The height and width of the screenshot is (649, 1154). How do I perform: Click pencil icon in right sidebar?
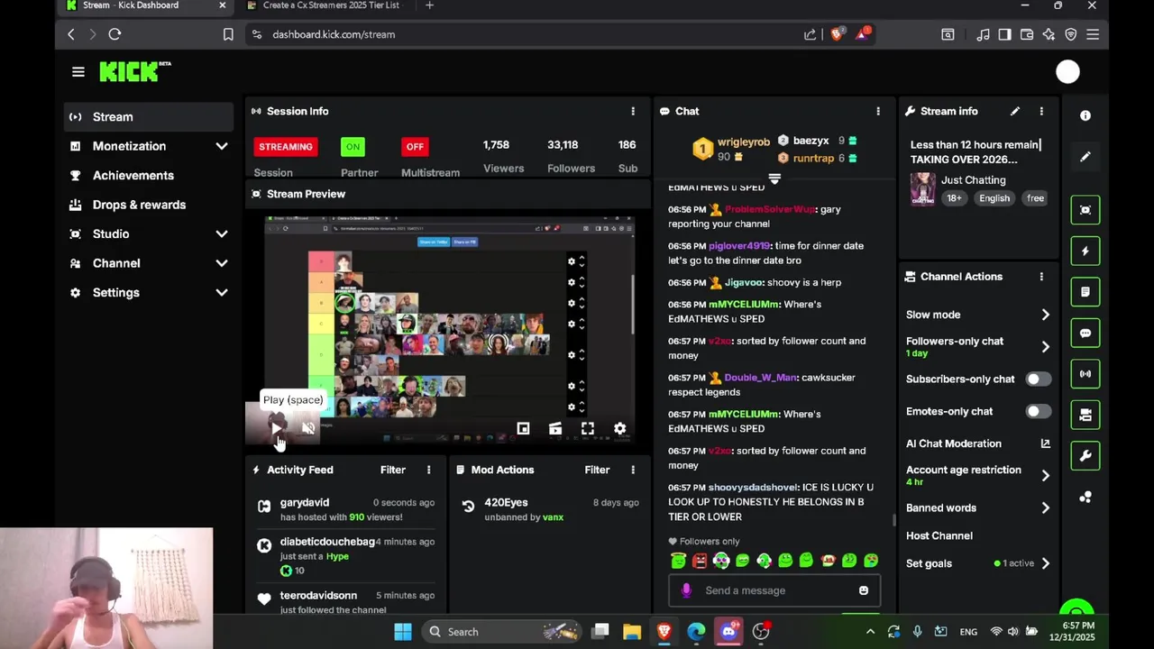[x=1085, y=157]
